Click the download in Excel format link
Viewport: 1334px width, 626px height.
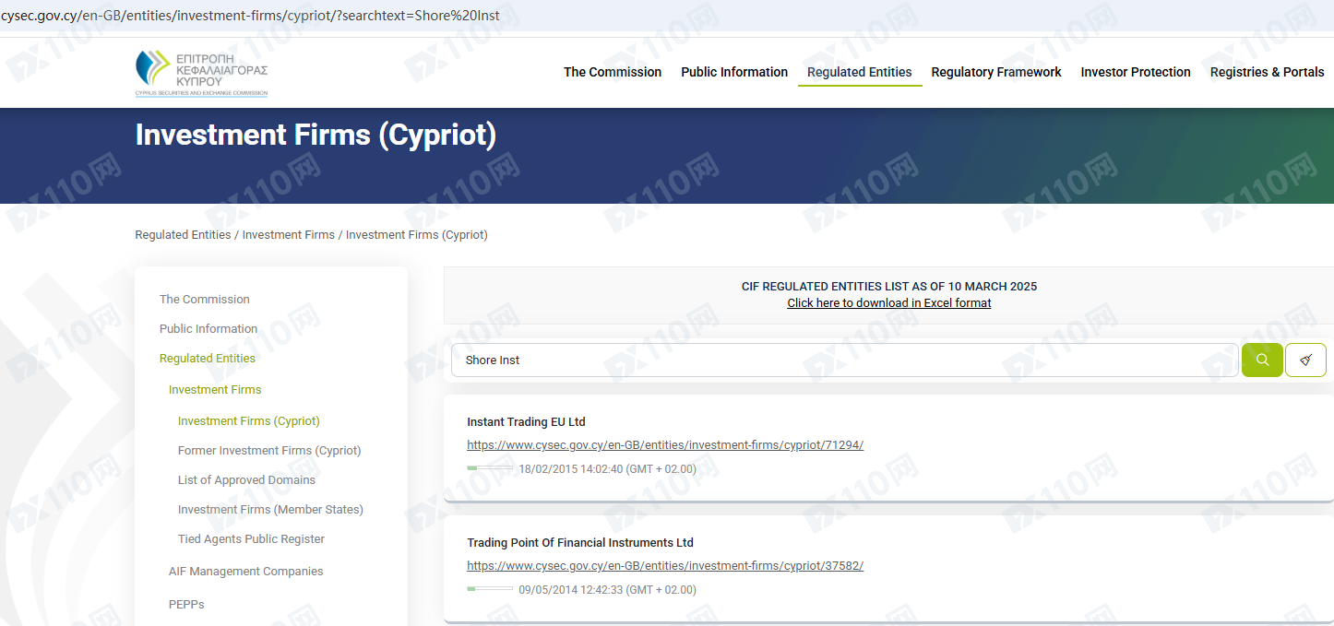pos(888,303)
